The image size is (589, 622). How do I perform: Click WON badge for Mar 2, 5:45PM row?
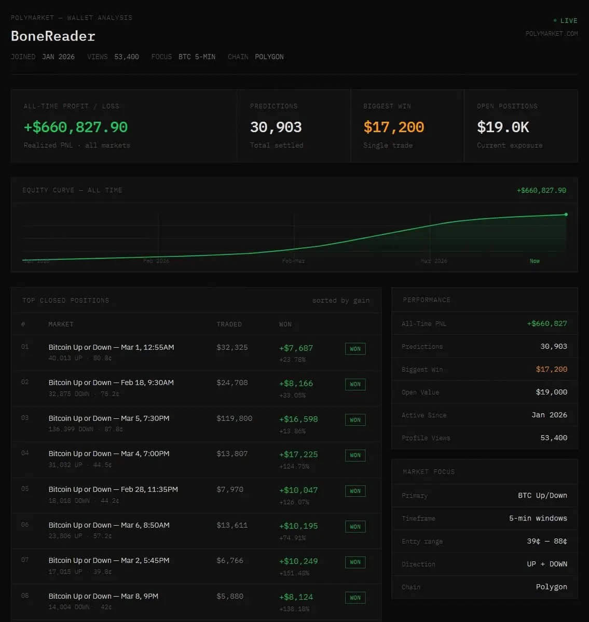click(355, 562)
